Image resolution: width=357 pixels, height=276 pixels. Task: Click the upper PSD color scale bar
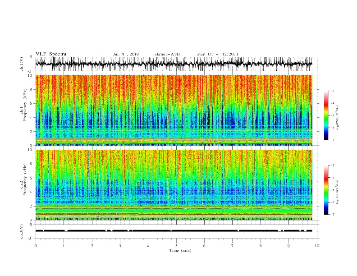(x=326, y=115)
